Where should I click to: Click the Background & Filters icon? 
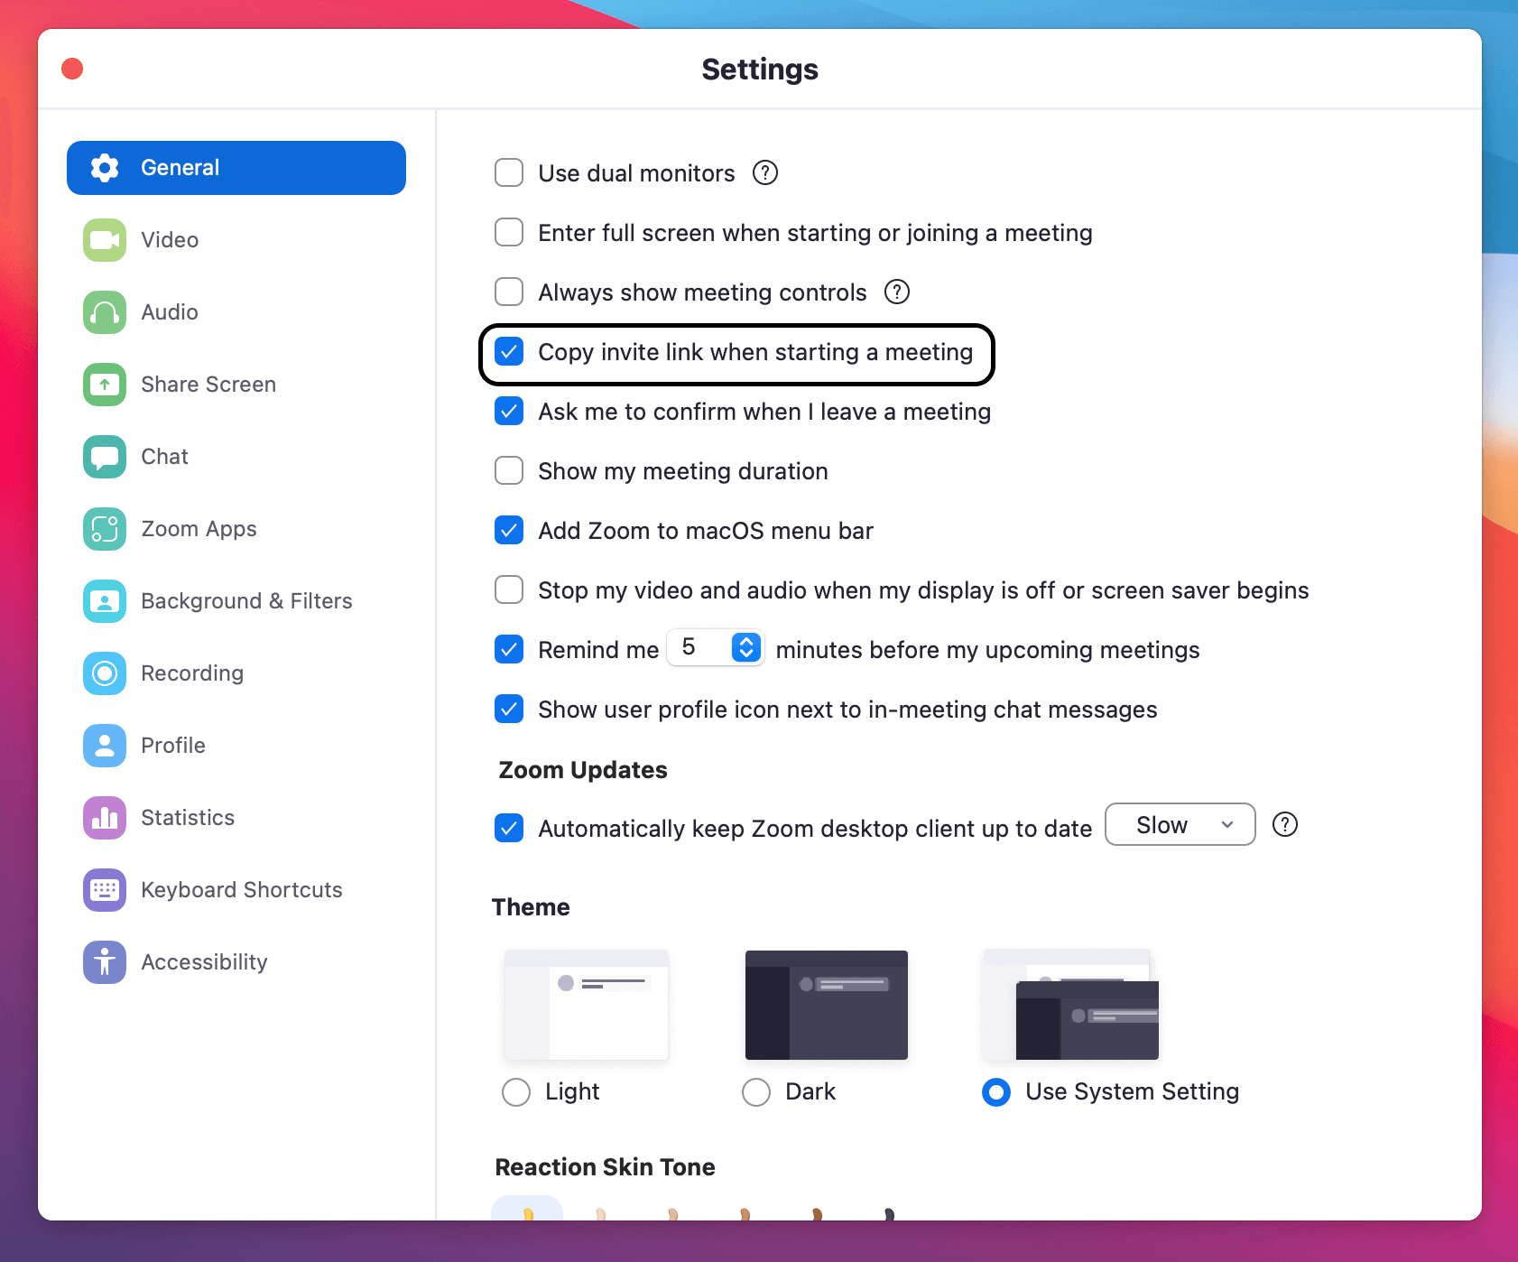coord(105,601)
